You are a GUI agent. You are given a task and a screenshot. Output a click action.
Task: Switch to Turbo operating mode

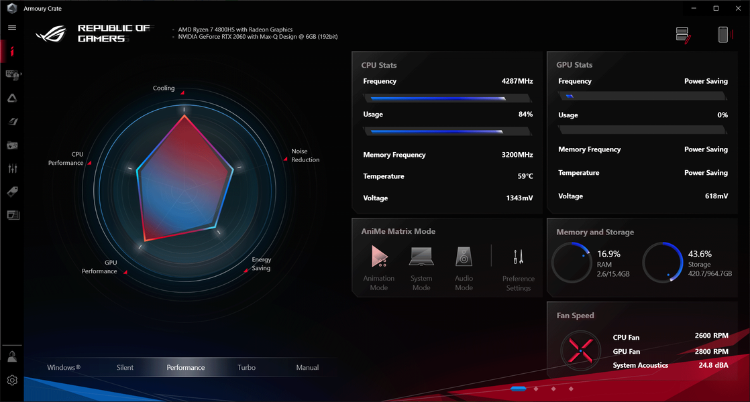[246, 367]
